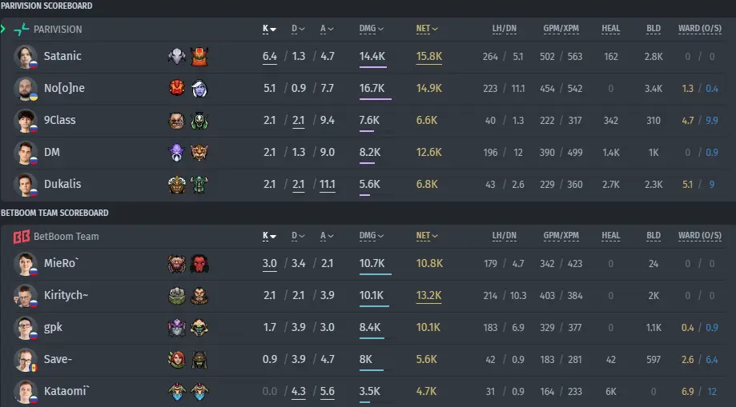Sort BetBoom scoreboard by NET column
This screenshot has height=407, width=736.
[x=426, y=236]
